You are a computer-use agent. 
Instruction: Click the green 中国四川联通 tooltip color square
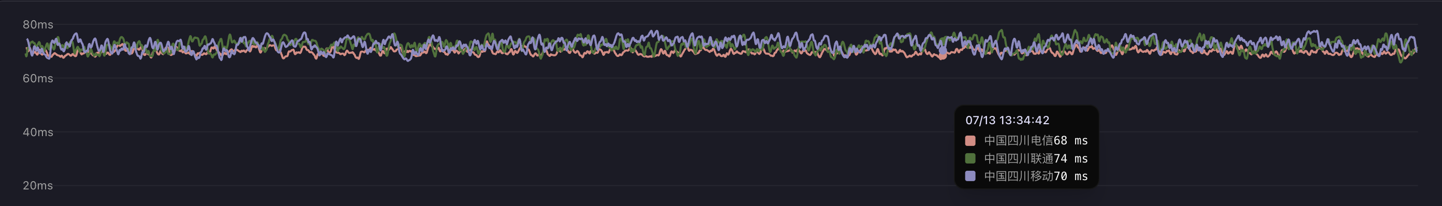[x=970, y=158]
